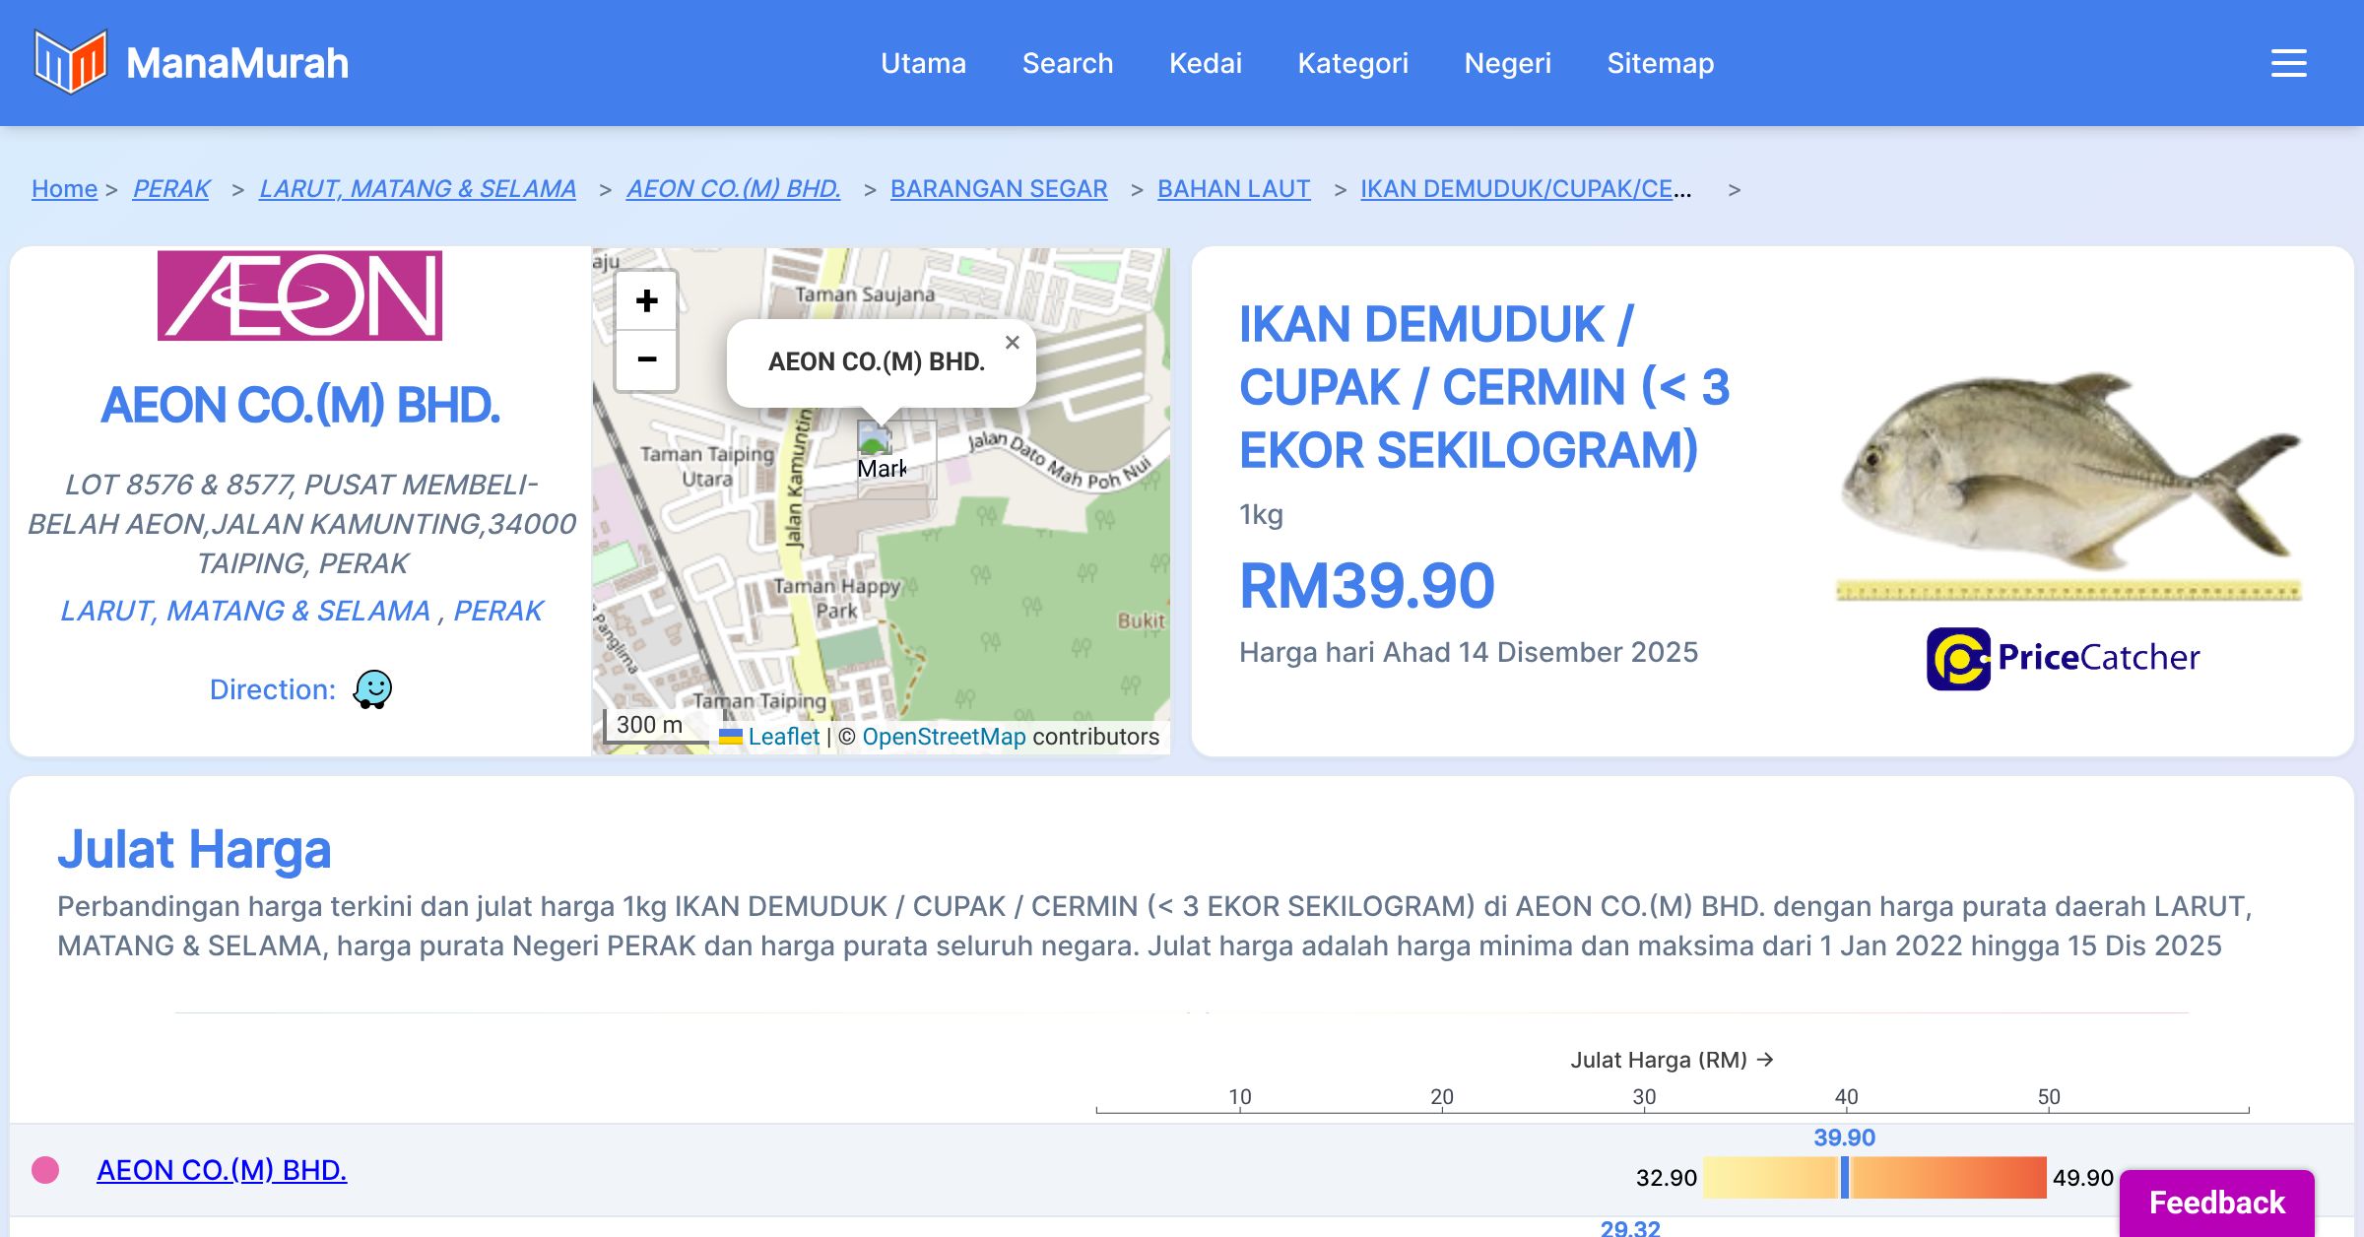Viewport: 2364px width, 1237px height.
Task: Zoom in on the map
Action: [646, 301]
